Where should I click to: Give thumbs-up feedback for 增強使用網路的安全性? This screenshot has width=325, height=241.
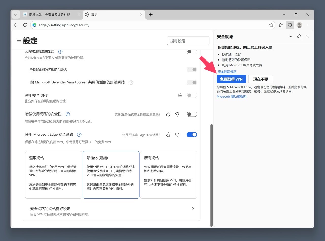(x=168, y=114)
